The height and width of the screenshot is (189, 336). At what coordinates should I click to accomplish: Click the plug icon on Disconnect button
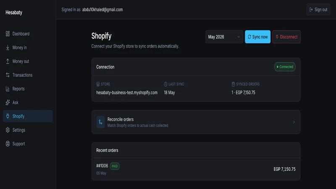tap(277, 37)
